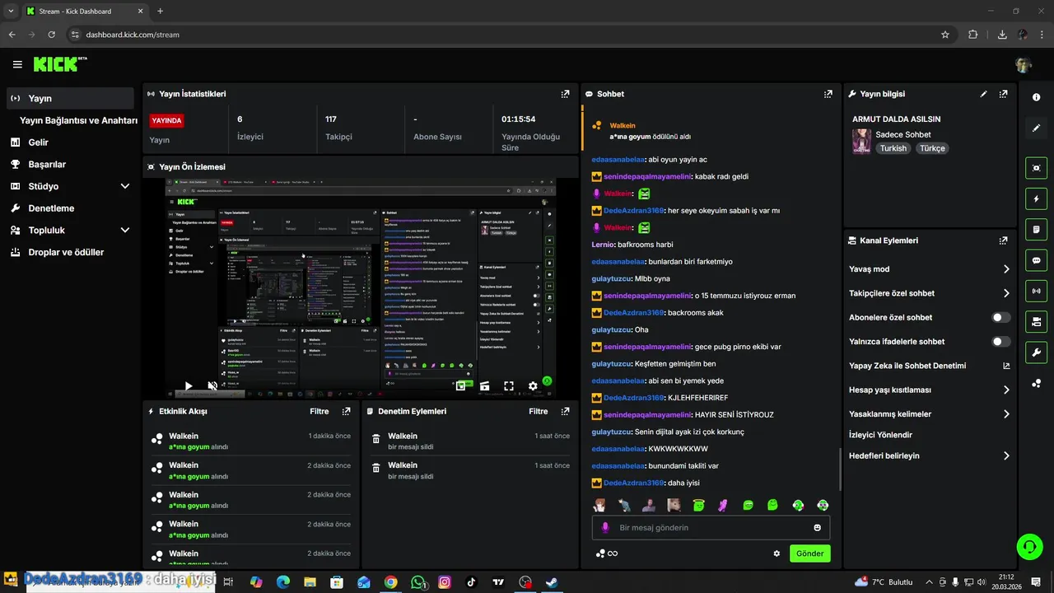Click the YAYINDA live badge
Image resolution: width=1054 pixels, height=593 pixels.
pyautogui.click(x=166, y=120)
